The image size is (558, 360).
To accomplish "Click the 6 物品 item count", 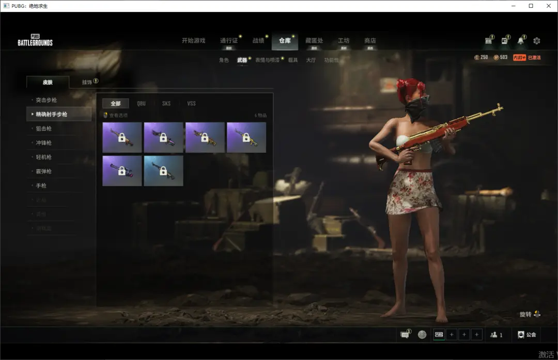I will 260,116.
